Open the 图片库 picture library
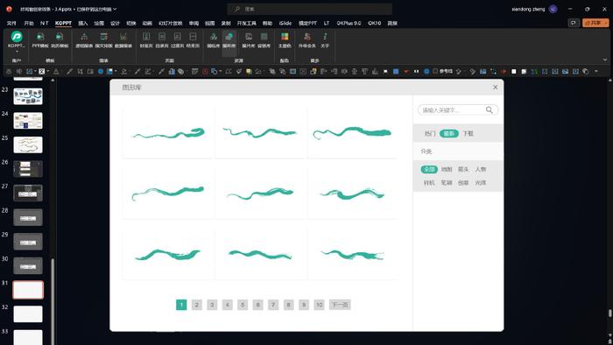Screen dimensions: 613x345 (x=249, y=40)
